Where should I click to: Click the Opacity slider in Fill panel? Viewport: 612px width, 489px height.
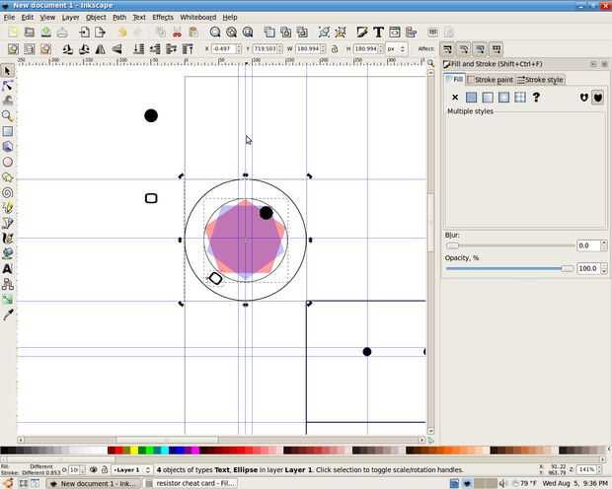pyautogui.click(x=509, y=269)
